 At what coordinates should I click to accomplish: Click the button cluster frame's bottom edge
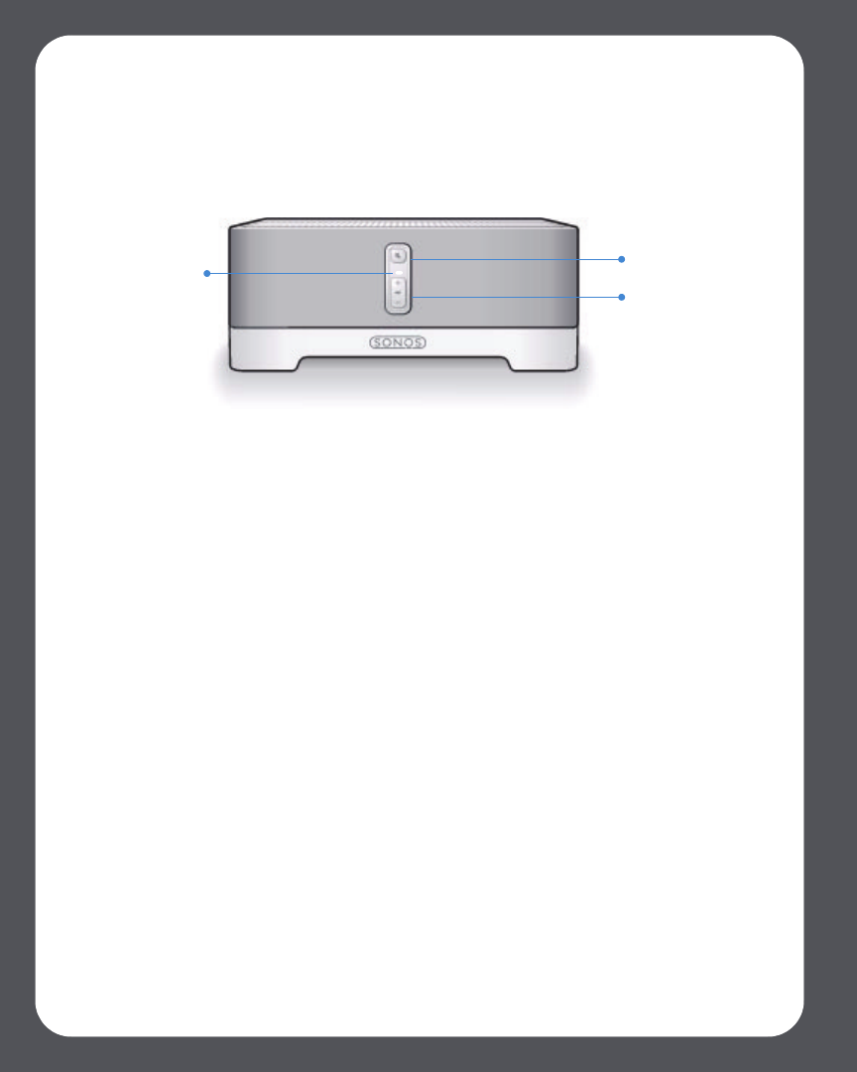[398, 313]
